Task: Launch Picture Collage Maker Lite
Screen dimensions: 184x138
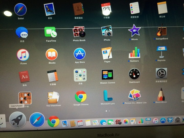Action: (x=134, y=95)
